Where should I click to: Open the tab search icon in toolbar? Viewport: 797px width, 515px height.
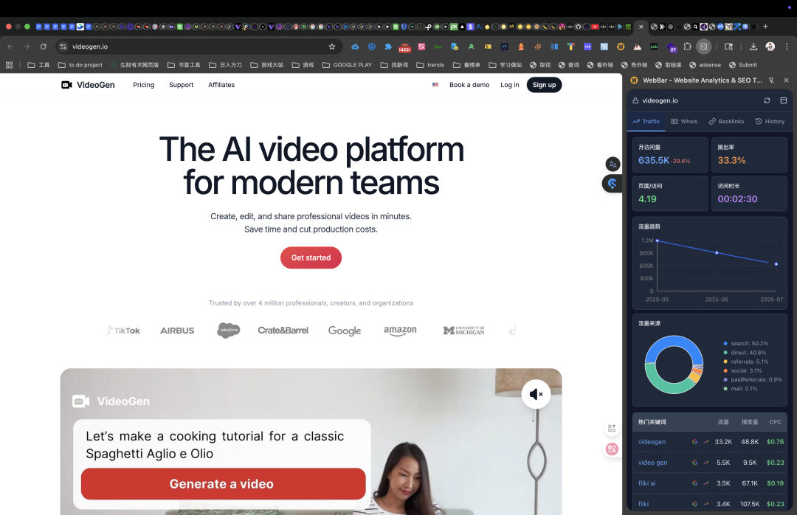(x=728, y=46)
